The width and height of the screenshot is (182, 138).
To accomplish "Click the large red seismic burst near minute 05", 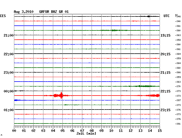I will click(61, 95).
